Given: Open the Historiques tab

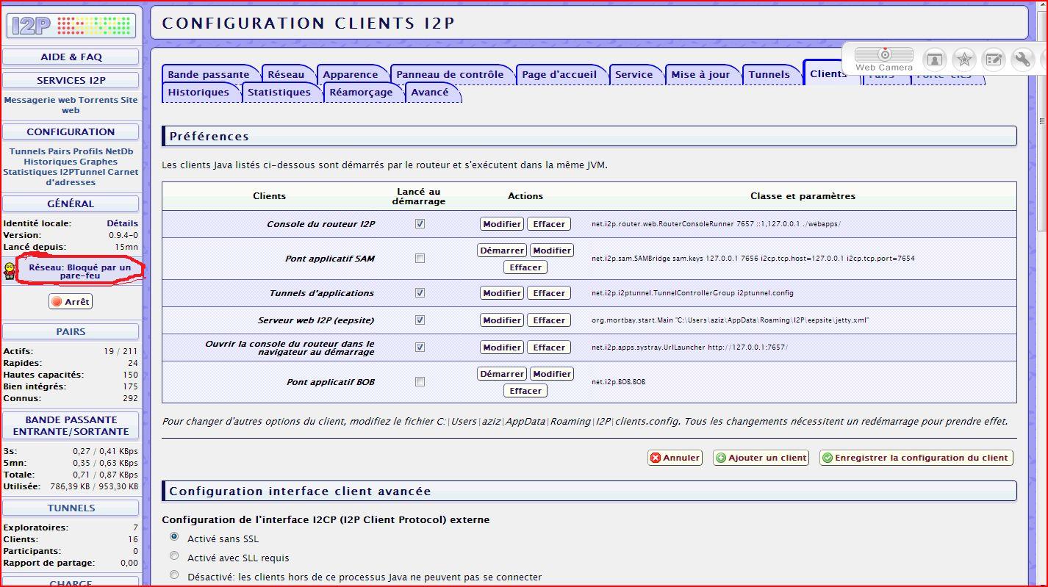Looking at the screenshot, I should point(198,92).
